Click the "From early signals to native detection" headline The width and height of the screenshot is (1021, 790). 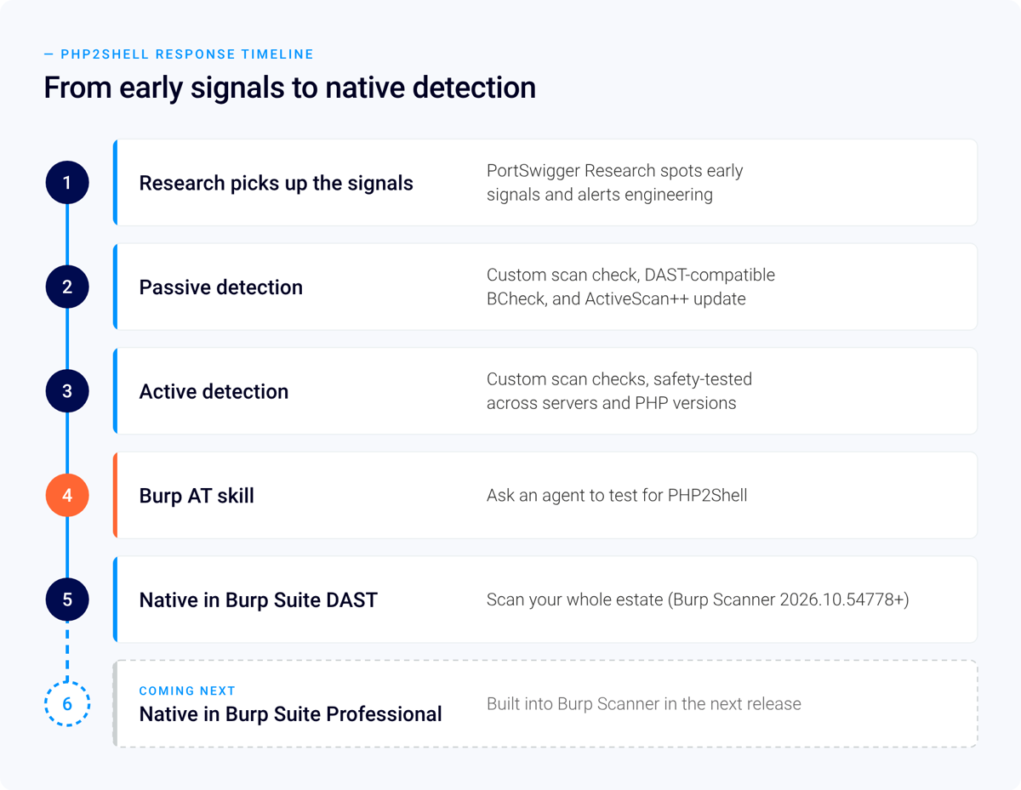[290, 88]
